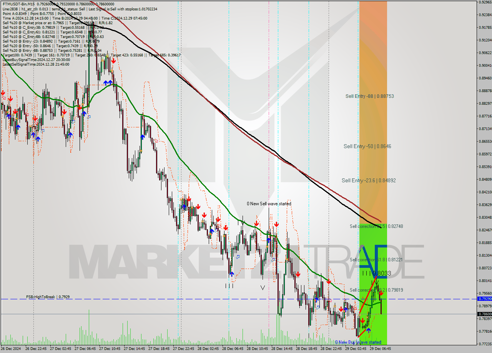
Task: Click the red sell arrow under 'New Sell wave started'
Action: click(276, 224)
